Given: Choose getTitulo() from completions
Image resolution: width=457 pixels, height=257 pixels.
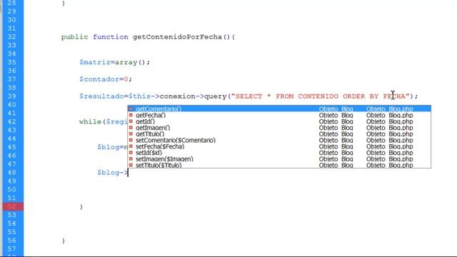Looking at the screenshot, I should 279,134.
